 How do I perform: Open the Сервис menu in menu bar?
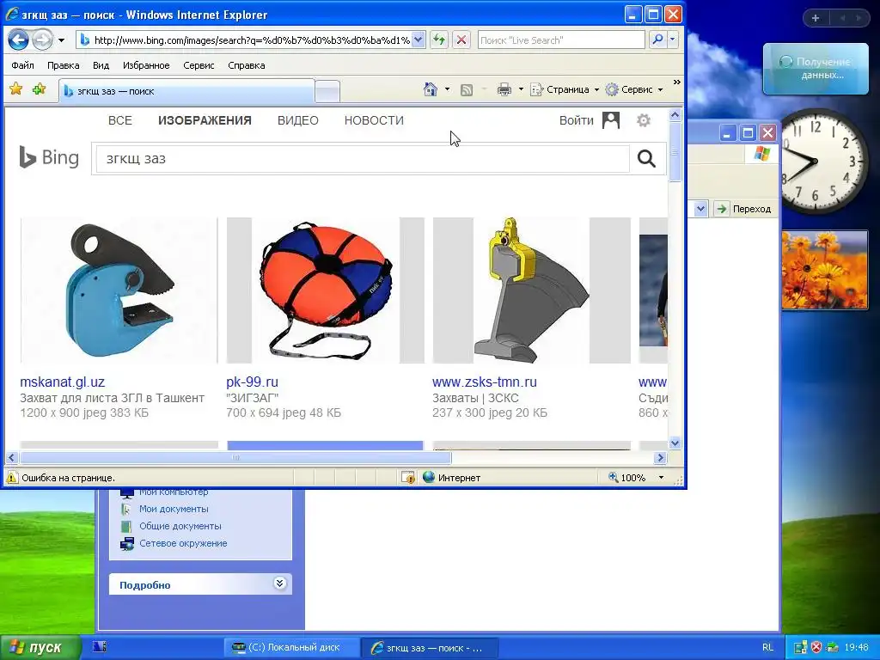(199, 65)
